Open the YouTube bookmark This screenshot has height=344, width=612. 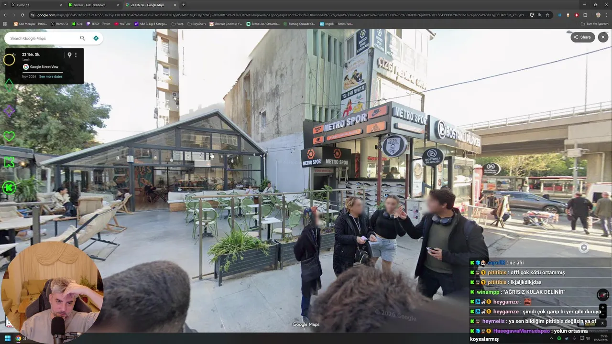pos(122,23)
